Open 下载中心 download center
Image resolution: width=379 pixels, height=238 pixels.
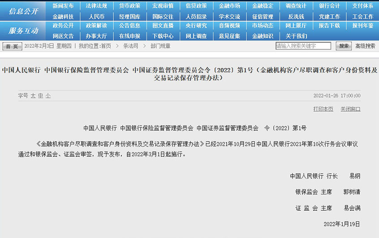click(163, 36)
